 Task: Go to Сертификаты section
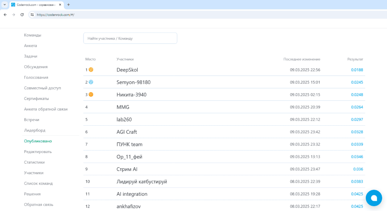pos(37,99)
